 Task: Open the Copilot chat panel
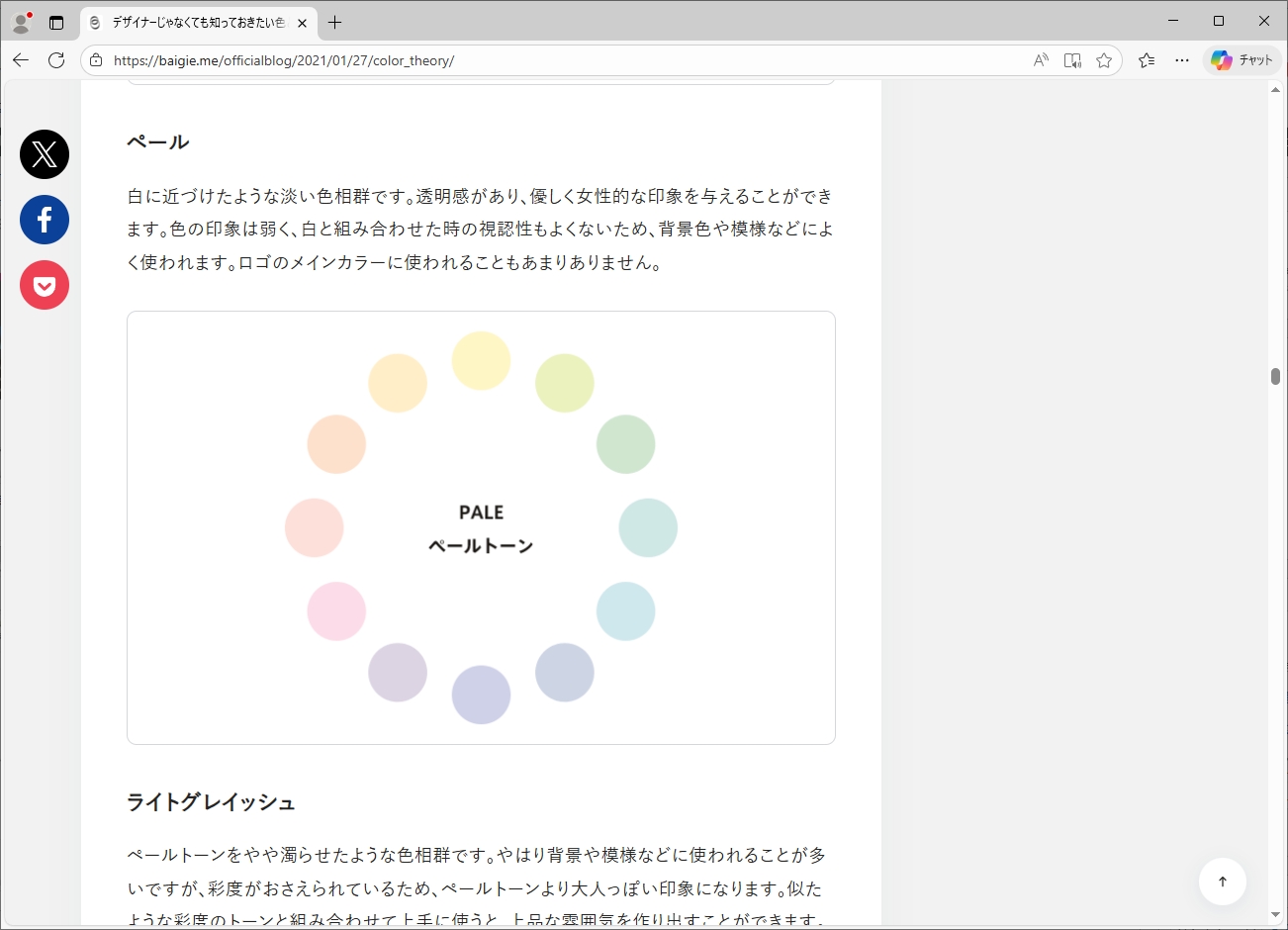1242,60
